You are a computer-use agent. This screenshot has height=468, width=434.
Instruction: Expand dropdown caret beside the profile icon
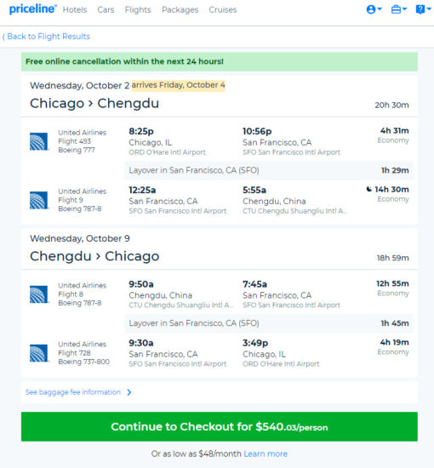(x=380, y=9)
